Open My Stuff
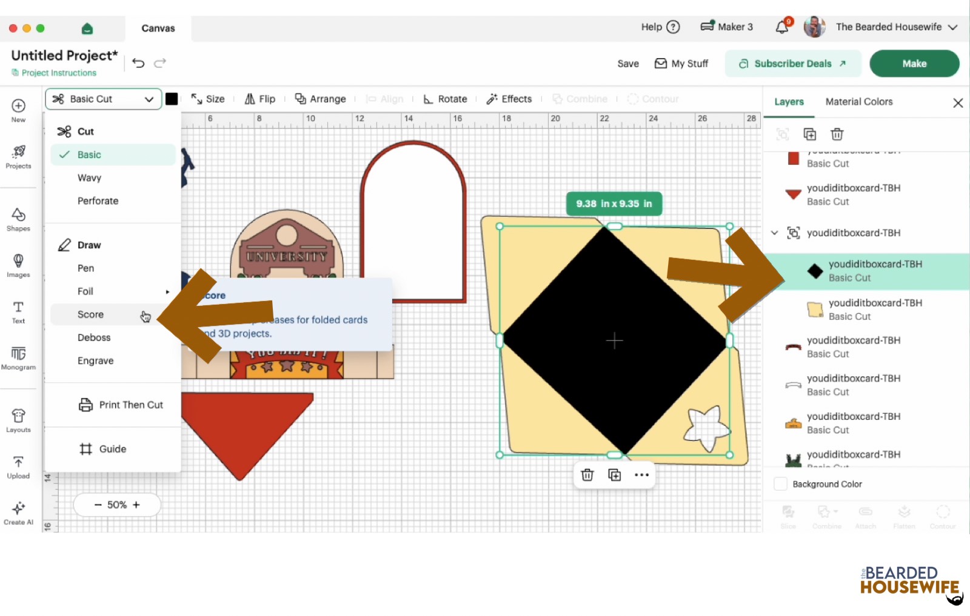 tap(681, 64)
